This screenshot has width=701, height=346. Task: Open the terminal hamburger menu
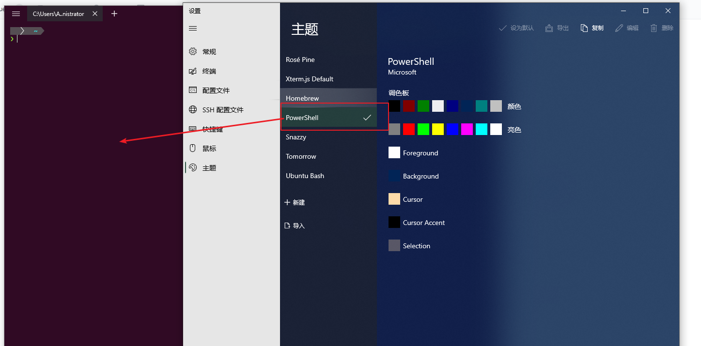(16, 14)
